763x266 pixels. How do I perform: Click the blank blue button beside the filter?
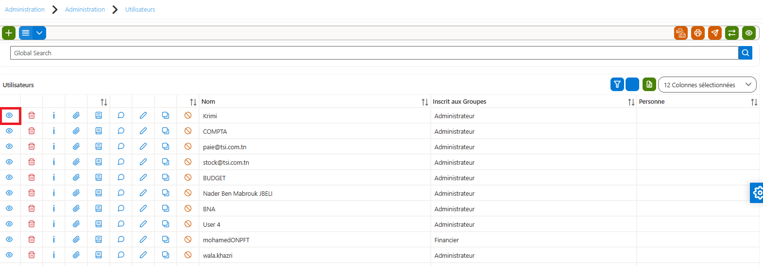(x=632, y=84)
